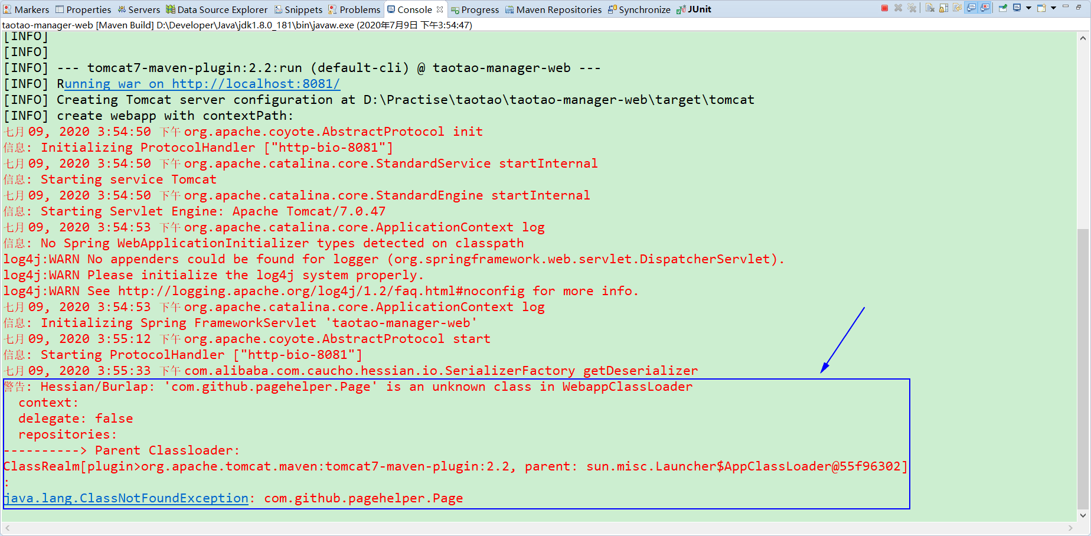Click the 'Starting service Tomcat' log line
Image resolution: width=1091 pixels, height=536 pixels.
coord(110,179)
